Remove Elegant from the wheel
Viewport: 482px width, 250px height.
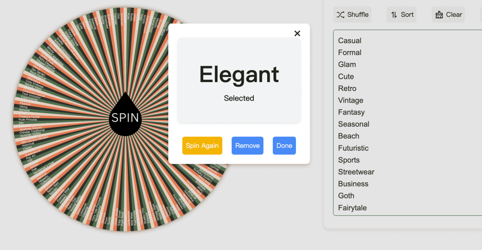coord(247,145)
